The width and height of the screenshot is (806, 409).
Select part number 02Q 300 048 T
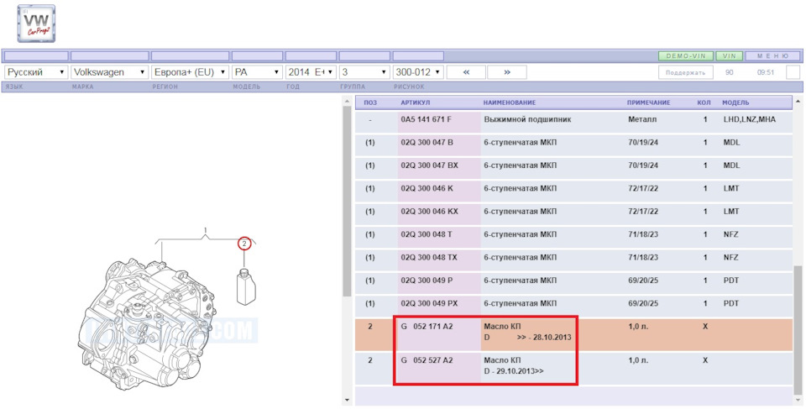[x=427, y=234]
